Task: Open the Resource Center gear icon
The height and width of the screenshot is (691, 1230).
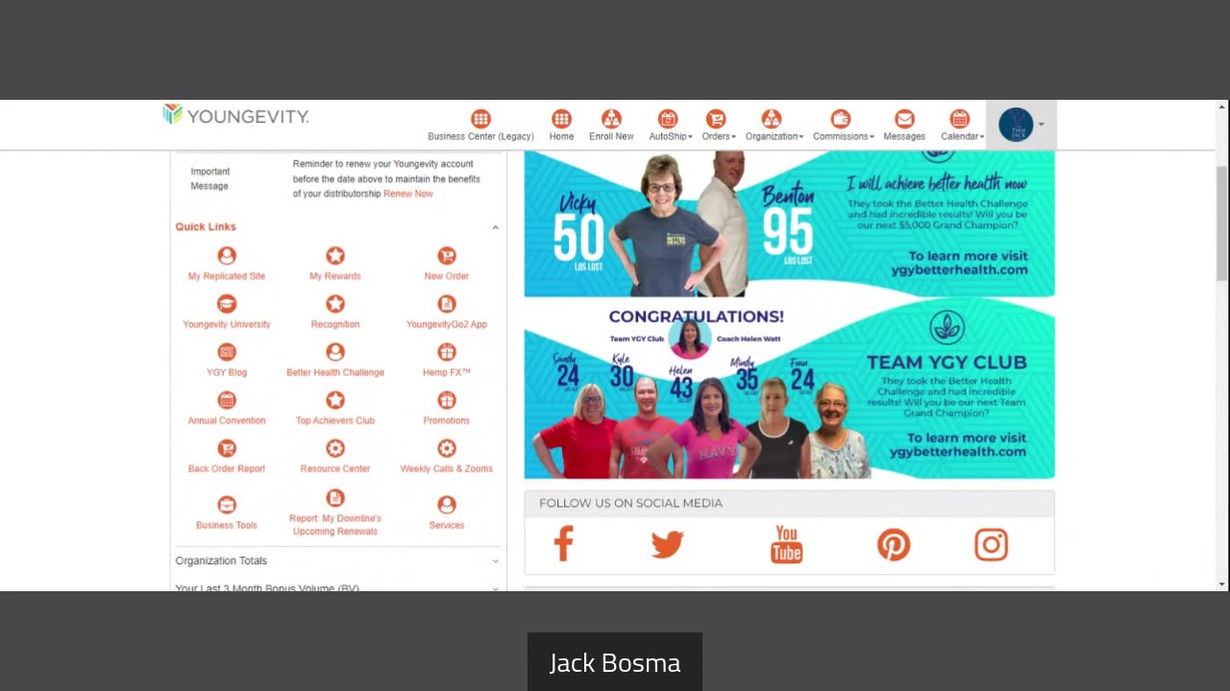Action: (335, 448)
